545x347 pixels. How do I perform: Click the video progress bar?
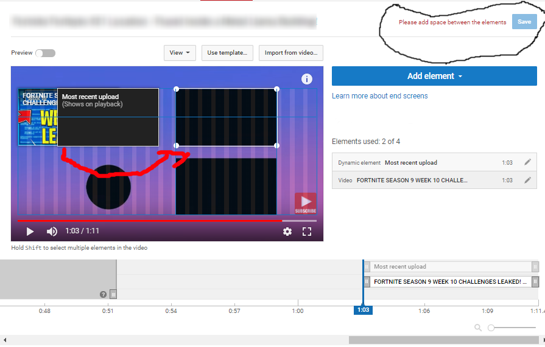pyautogui.click(x=167, y=221)
